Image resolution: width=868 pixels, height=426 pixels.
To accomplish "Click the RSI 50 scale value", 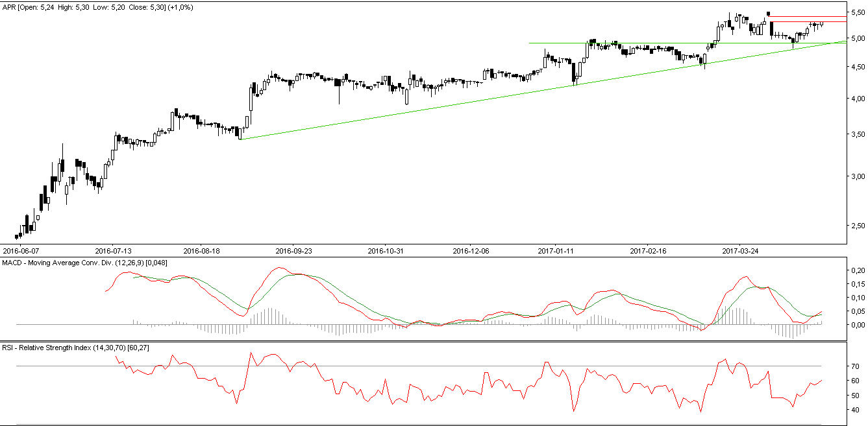I will 854,396.
